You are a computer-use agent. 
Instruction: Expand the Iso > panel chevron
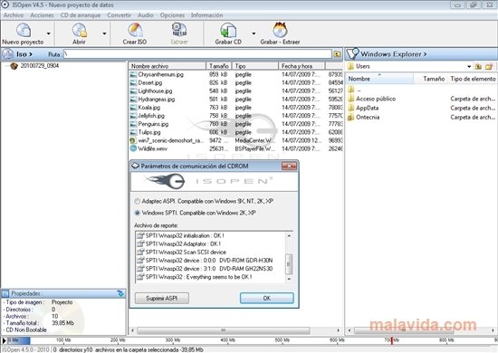coord(31,54)
